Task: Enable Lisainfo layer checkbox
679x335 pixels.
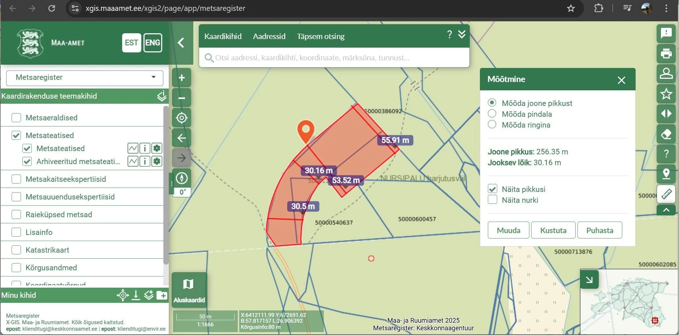Action: (x=16, y=232)
